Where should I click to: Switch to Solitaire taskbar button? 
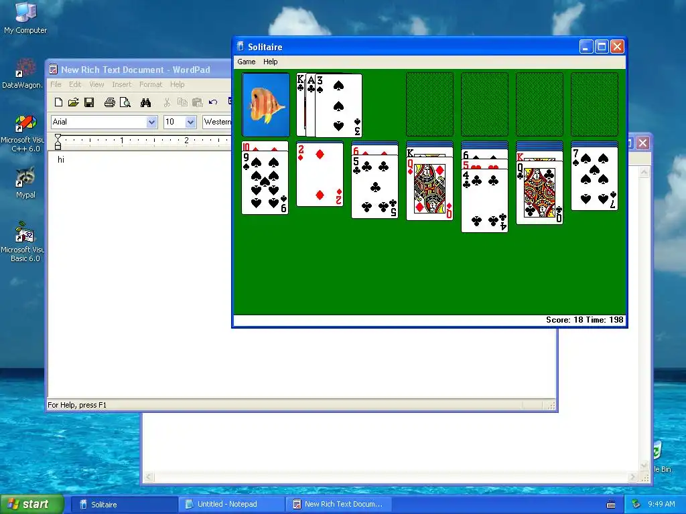click(124, 505)
